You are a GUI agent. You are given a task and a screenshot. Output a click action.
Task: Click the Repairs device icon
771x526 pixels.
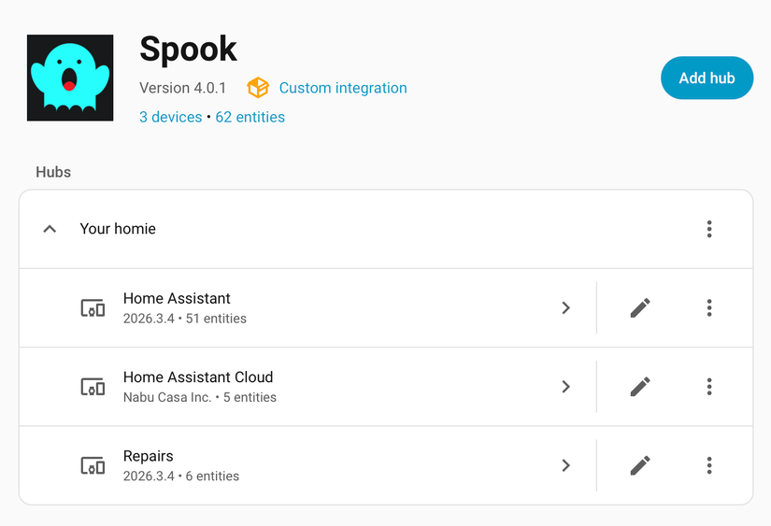(93, 465)
